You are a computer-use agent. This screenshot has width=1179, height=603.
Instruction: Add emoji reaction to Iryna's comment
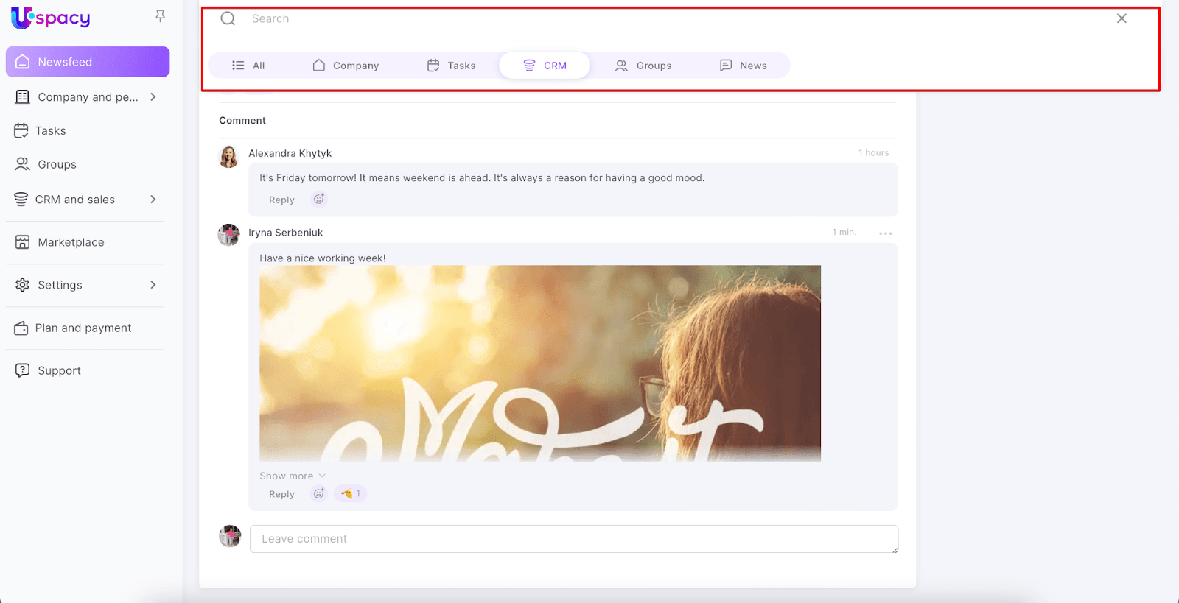319,493
